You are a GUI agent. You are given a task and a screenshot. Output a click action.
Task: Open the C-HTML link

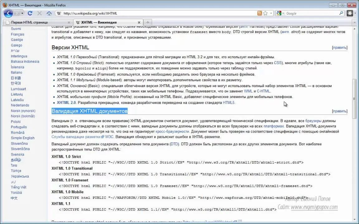pyautogui.click(x=264, y=91)
